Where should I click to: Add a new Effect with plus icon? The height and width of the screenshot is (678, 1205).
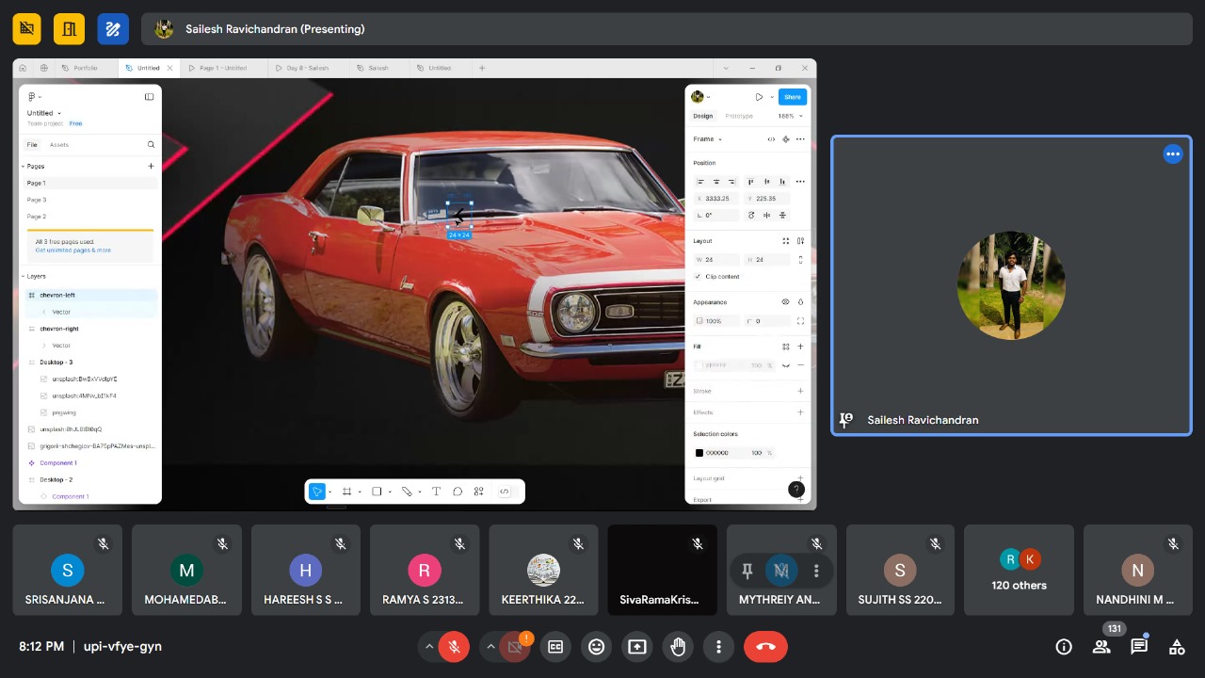[x=800, y=412]
